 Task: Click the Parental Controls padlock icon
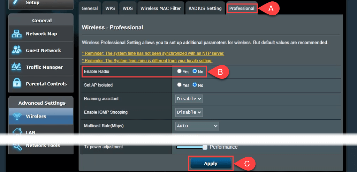pos(17,84)
